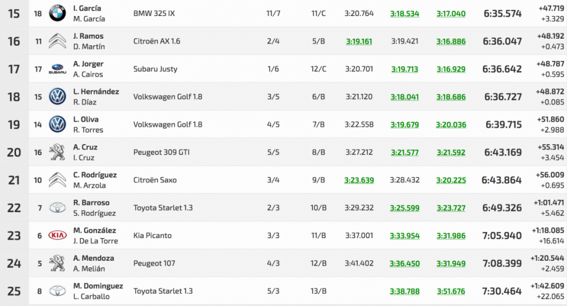567x306 pixels.
Task: Click the Subaru logo beside A. Jorger
Action: pyautogui.click(x=57, y=69)
